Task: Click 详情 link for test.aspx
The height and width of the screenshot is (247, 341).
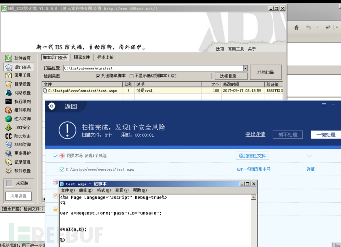Action: click(x=310, y=169)
